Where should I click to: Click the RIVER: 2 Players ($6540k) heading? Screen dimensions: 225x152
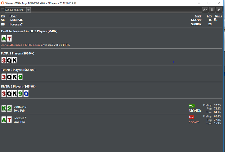(x=18, y=87)
